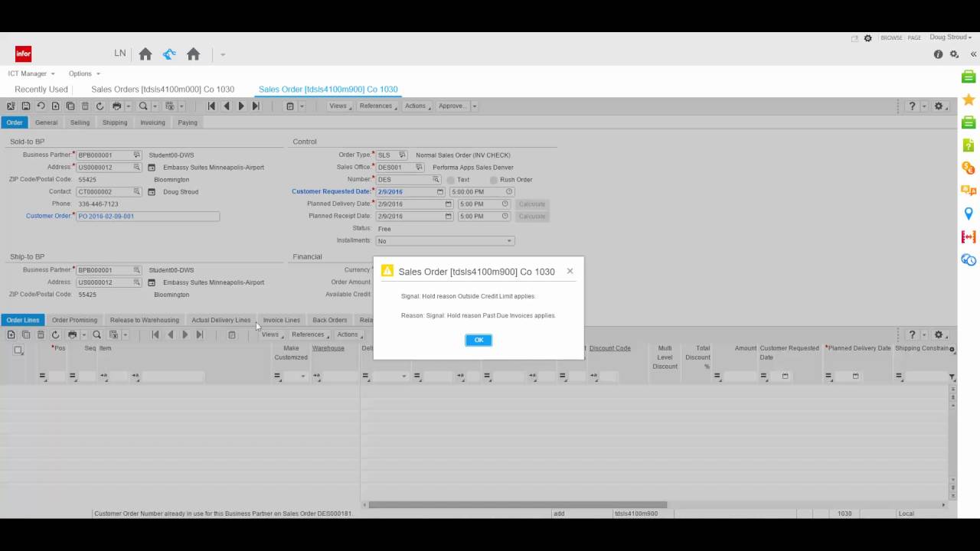Click the Customer Order link label
This screenshot has width=980, height=551.
click(x=48, y=217)
